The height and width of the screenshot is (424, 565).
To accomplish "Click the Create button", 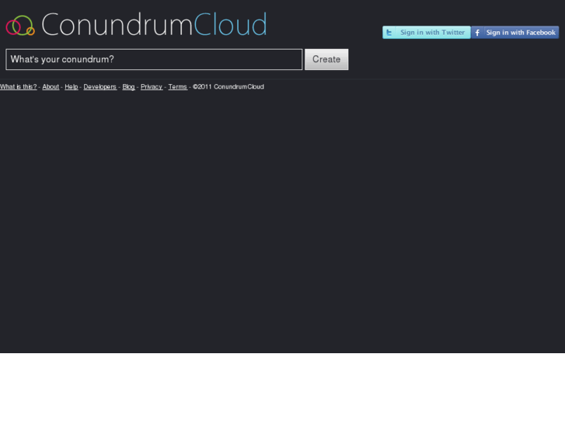I will [326, 60].
